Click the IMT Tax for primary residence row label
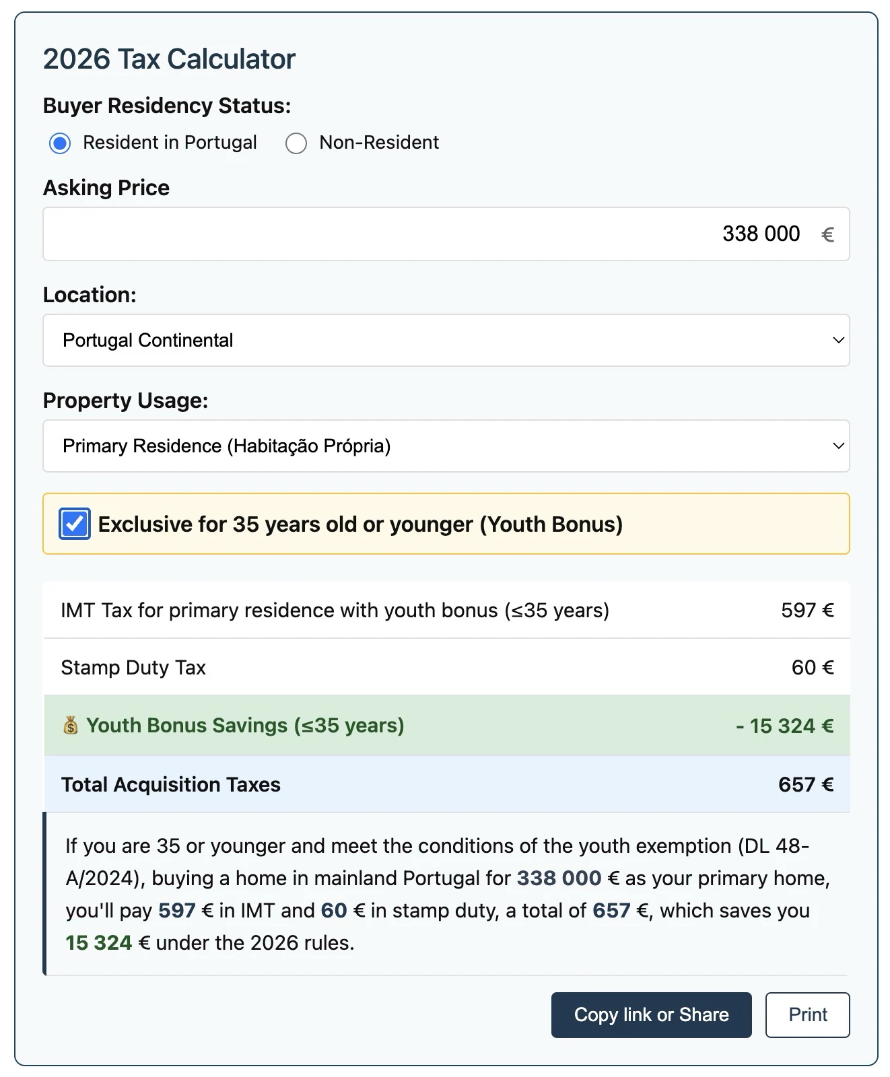This screenshot has width=890, height=1077. [x=335, y=611]
